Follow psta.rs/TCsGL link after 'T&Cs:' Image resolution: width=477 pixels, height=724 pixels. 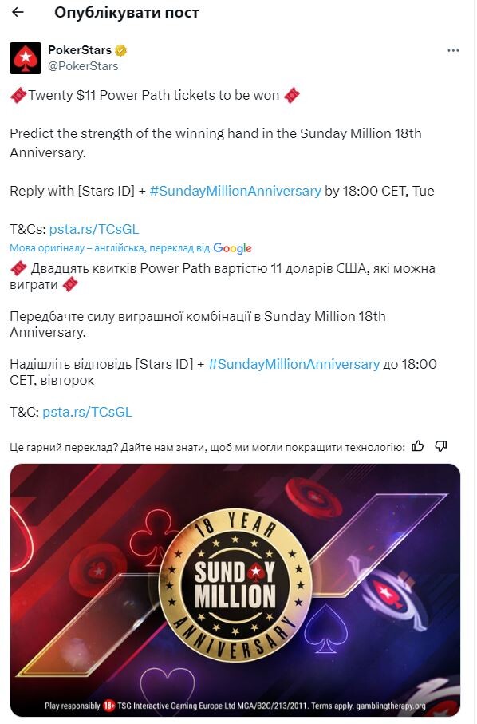(94, 229)
